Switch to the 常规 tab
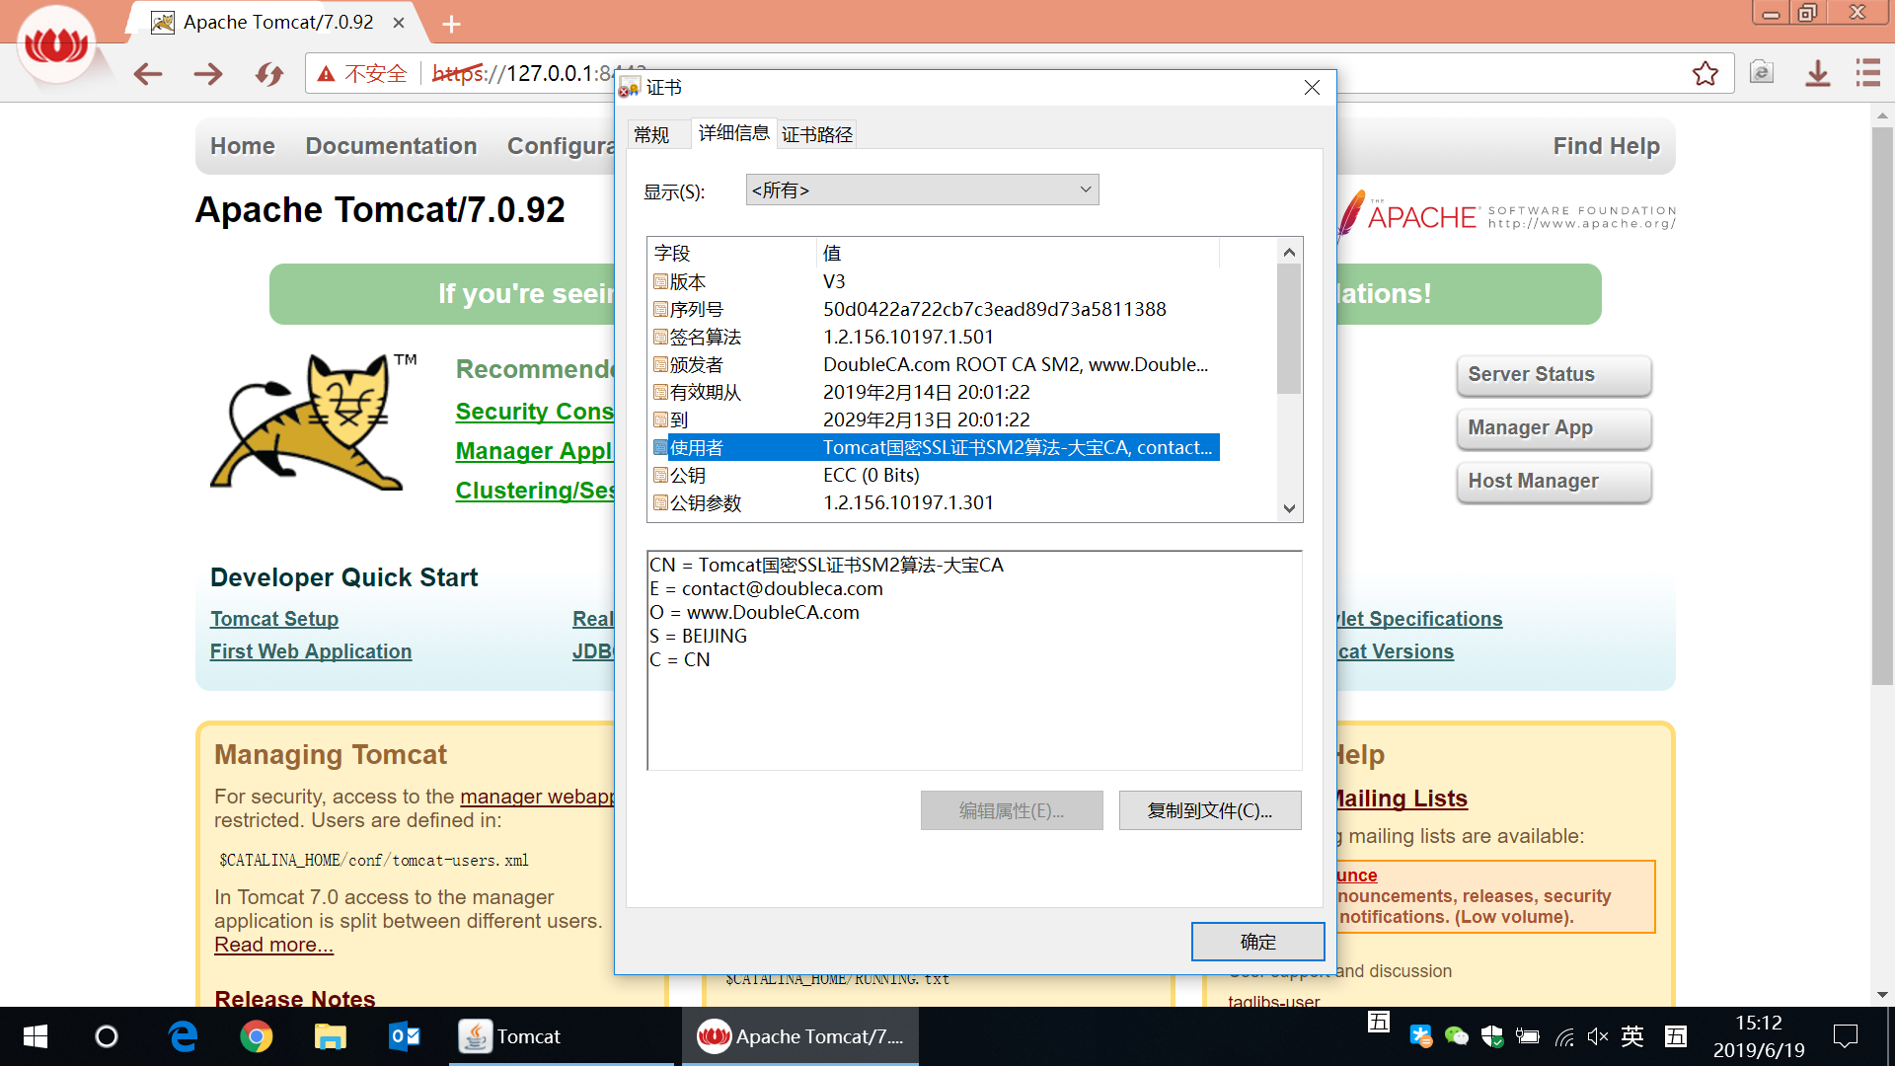The width and height of the screenshot is (1895, 1066). 651,135
